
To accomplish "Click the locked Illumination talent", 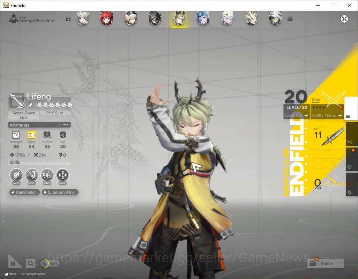I will click(25, 192).
